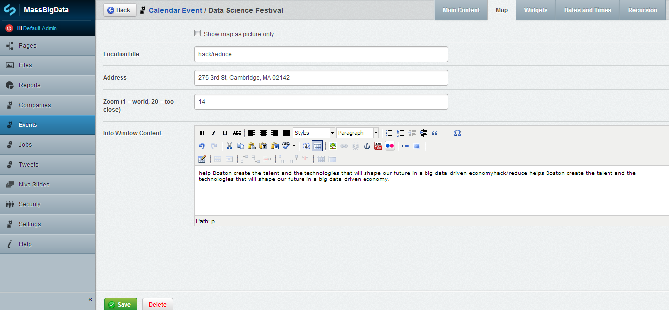Click the logout power icon
Viewport: 669px width, 310px height.
[x=9, y=28]
